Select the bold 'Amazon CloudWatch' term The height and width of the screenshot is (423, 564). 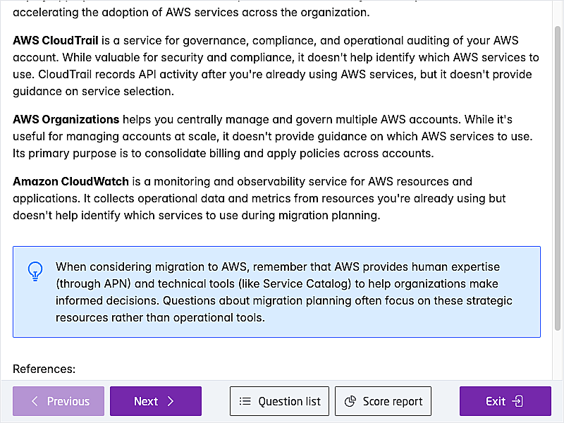[x=71, y=181]
